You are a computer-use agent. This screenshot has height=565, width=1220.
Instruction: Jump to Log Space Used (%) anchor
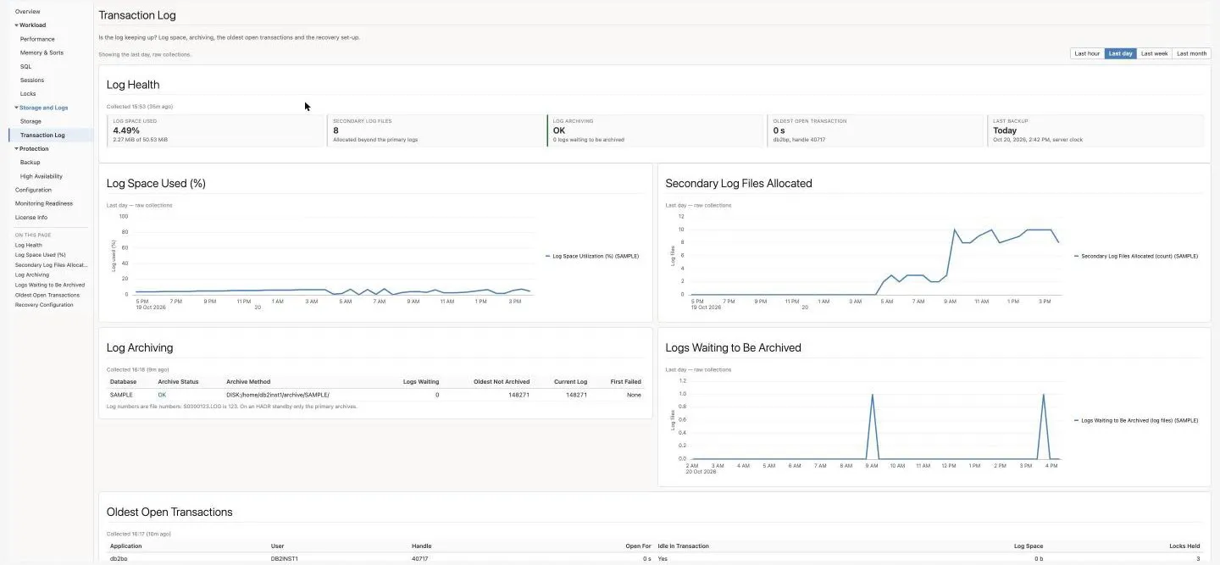point(40,255)
